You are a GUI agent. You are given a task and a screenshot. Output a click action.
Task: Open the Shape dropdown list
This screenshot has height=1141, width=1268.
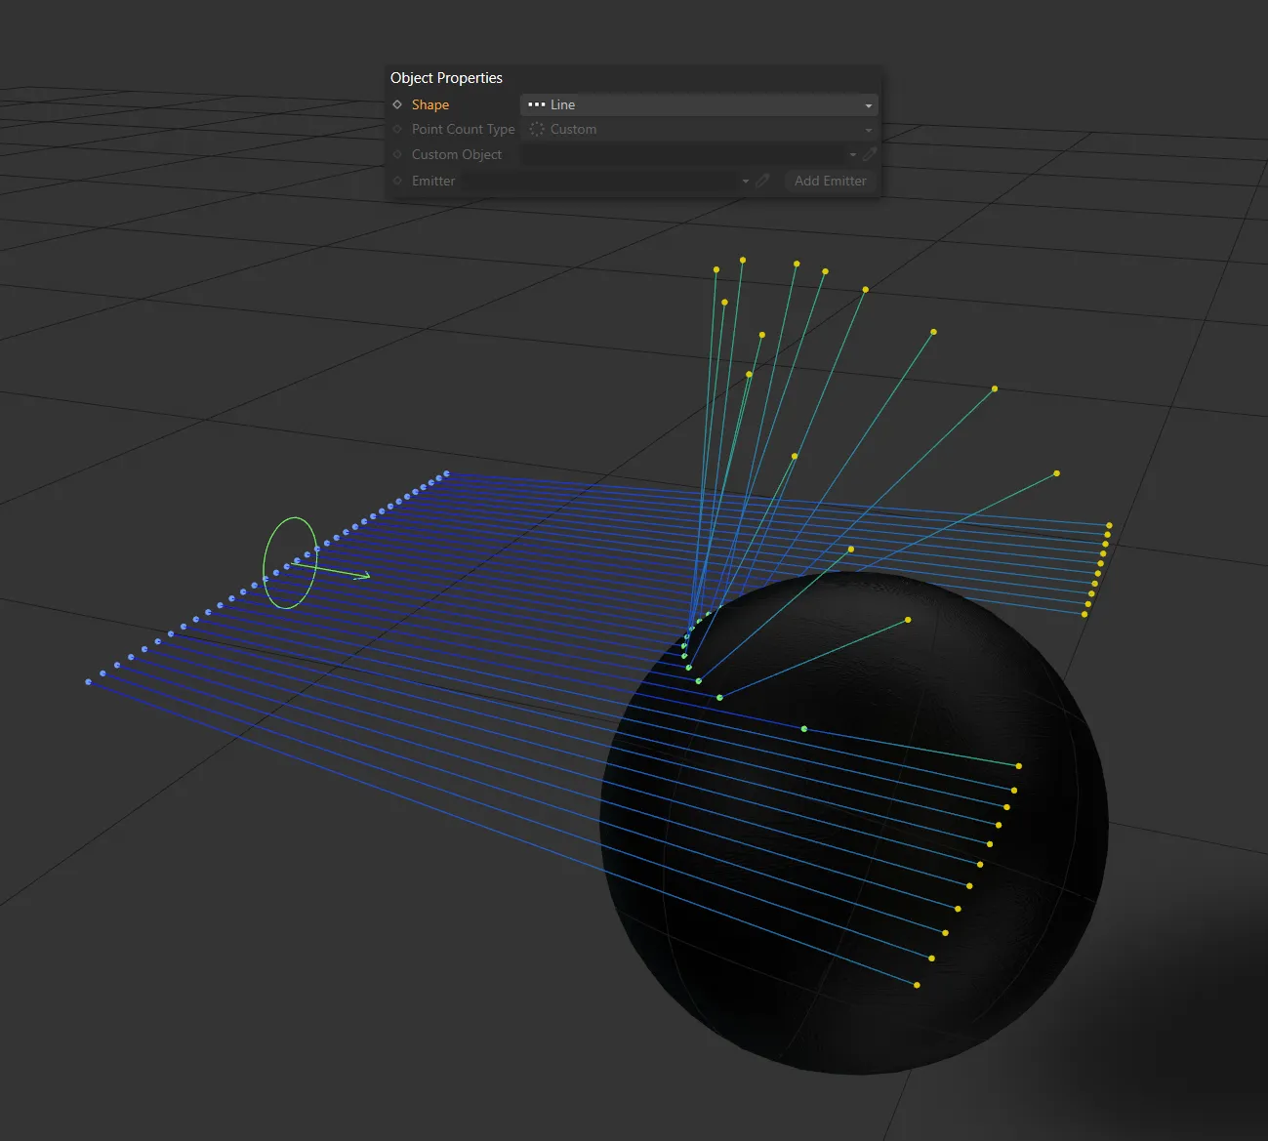(867, 104)
